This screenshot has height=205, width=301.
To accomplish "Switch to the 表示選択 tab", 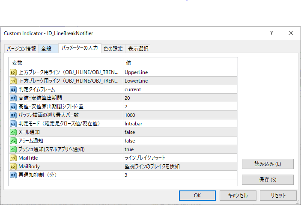I will 138,49.
